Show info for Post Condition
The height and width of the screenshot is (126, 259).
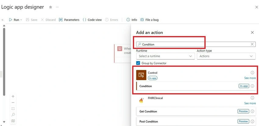(252, 121)
